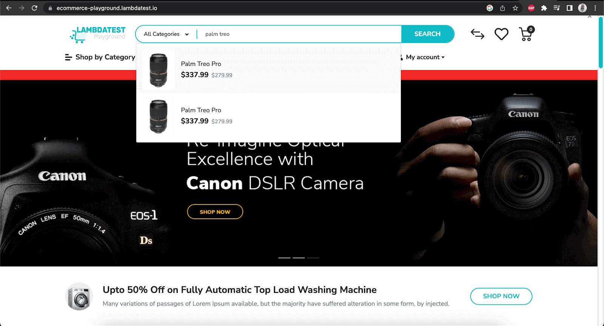Click the first Palm Treo Pro suggestion title
This screenshot has height=326, width=604.
(201, 64)
